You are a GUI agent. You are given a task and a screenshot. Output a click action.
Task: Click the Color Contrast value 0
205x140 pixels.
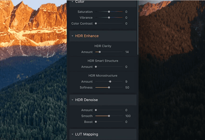126,23
